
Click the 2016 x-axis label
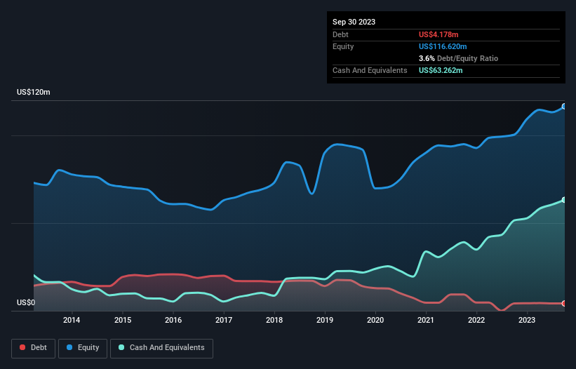(173, 320)
